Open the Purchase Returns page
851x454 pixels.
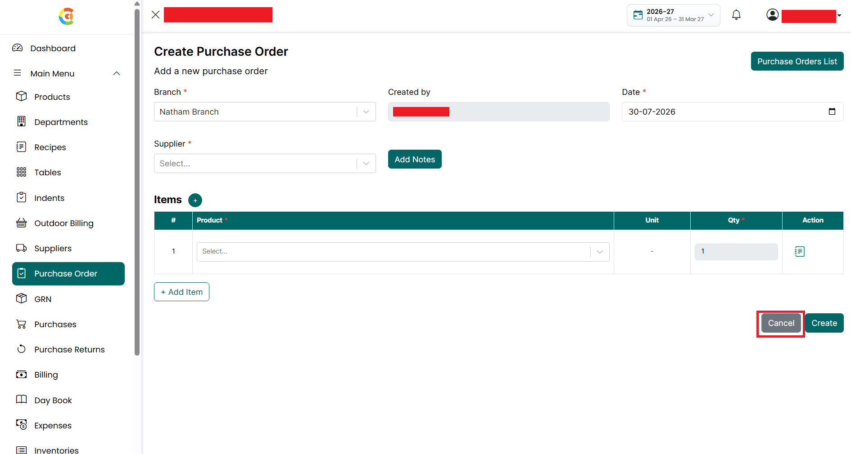[x=69, y=349]
